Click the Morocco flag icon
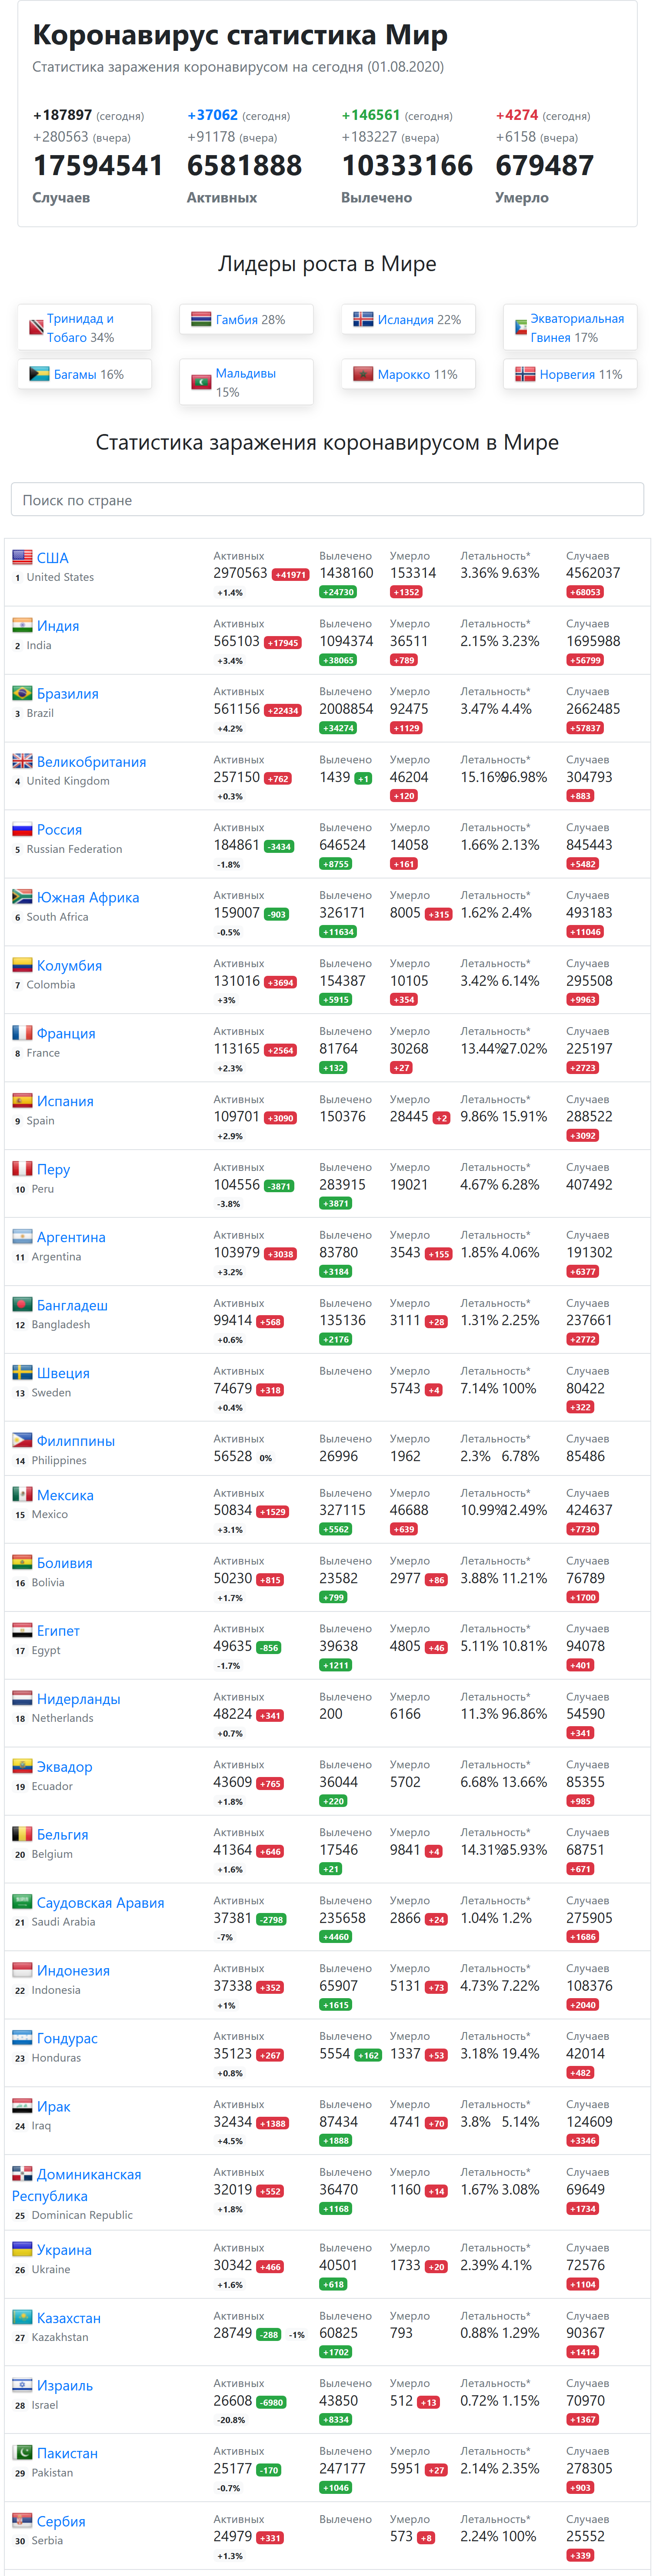Screen dimensions: 653x2576 click(363, 374)
